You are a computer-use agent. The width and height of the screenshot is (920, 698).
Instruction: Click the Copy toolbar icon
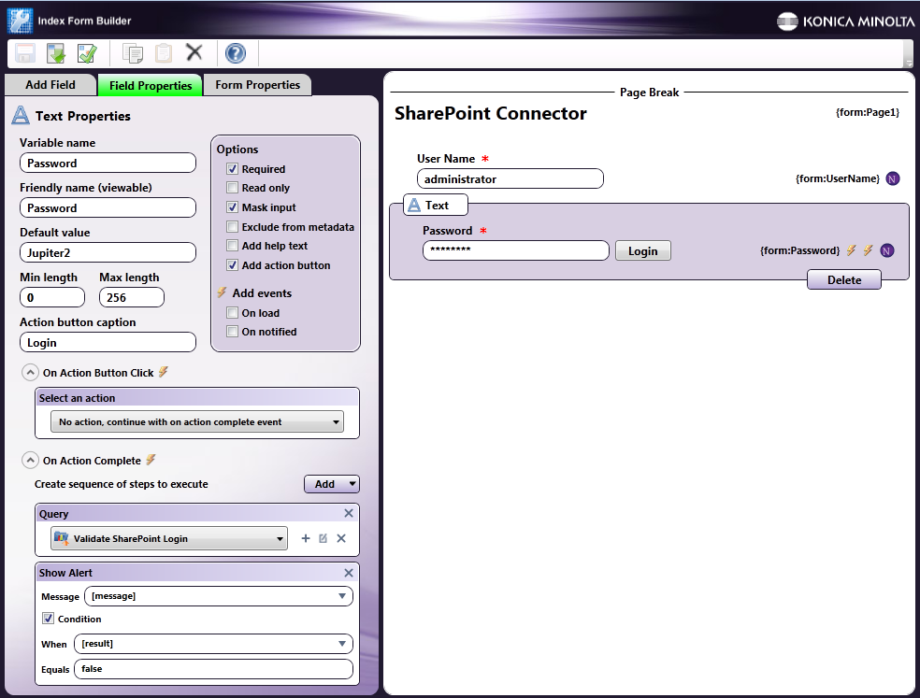pyautogui.click(x=133, y=53)
